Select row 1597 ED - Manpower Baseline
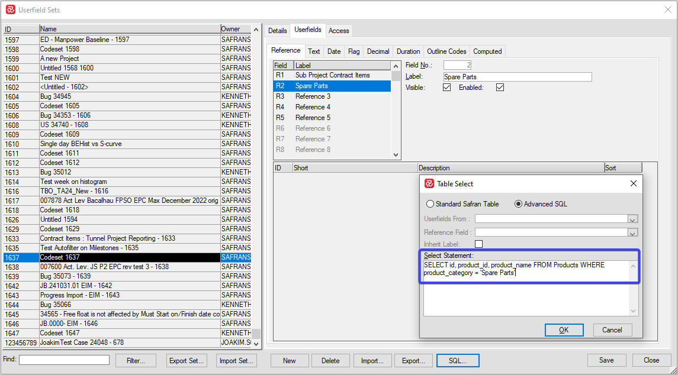 [x=127, y=40]
